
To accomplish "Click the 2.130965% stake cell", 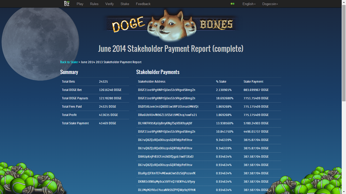I will tap(224, 90).
